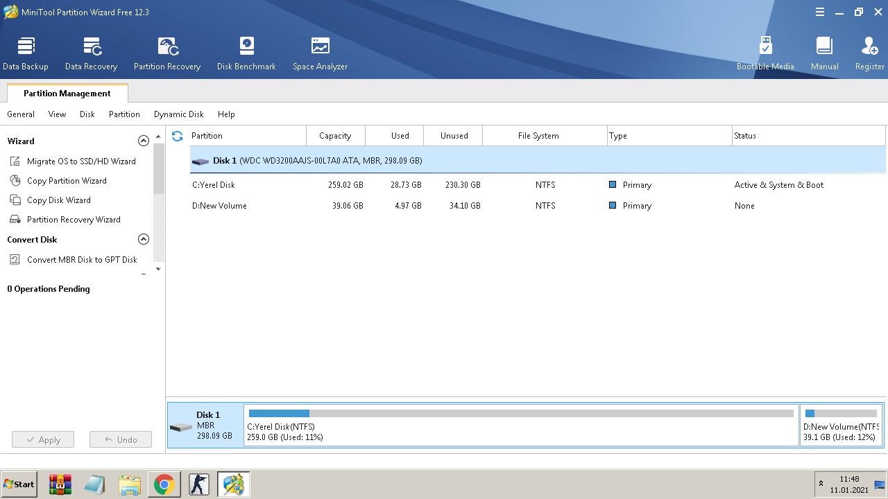Open WinRAR from the taskbar
This screenshot has width=888, height=499.
pos(60,484)
